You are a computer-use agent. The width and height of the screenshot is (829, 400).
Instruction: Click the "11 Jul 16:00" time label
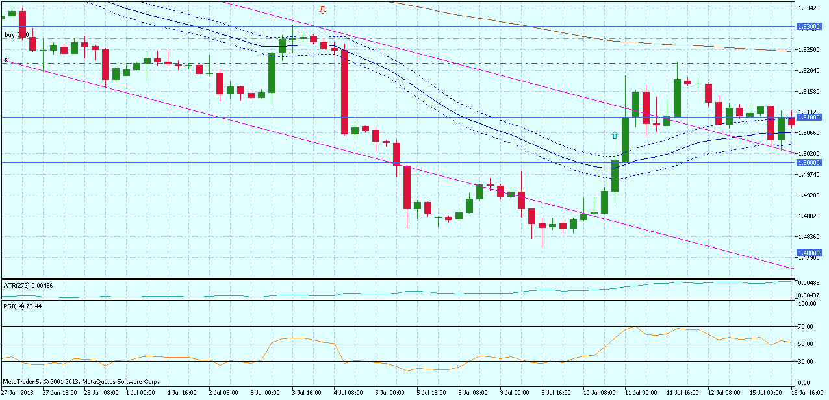click(x=683, y=393)
